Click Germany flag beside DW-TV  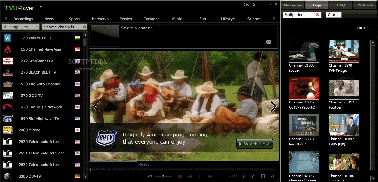pyautogui.click(x=78, y=176)
